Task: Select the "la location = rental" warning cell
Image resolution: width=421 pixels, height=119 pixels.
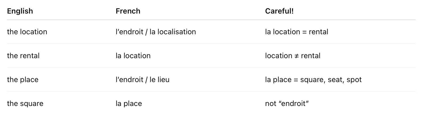Action: pyautogui.click(x=296, y=32)
